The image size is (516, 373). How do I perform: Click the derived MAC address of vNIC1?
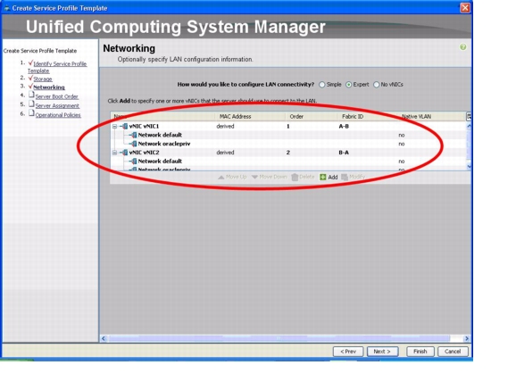click(225, 127)
